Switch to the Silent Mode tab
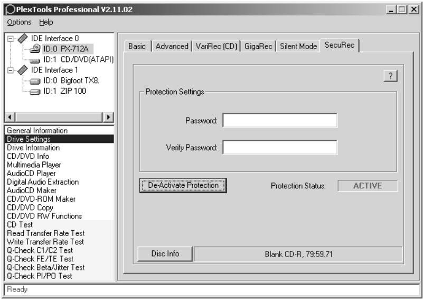Screen dimensions: 423x299 [x=298, y=46]
